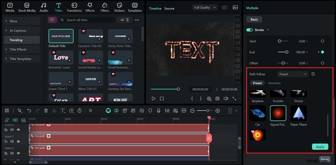The height and width of the screenshot is (165, 336).
Task: Select the Paper Plane preset
Action: 299,113
